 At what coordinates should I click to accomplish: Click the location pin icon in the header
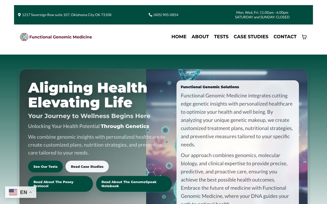click(19, 15)
